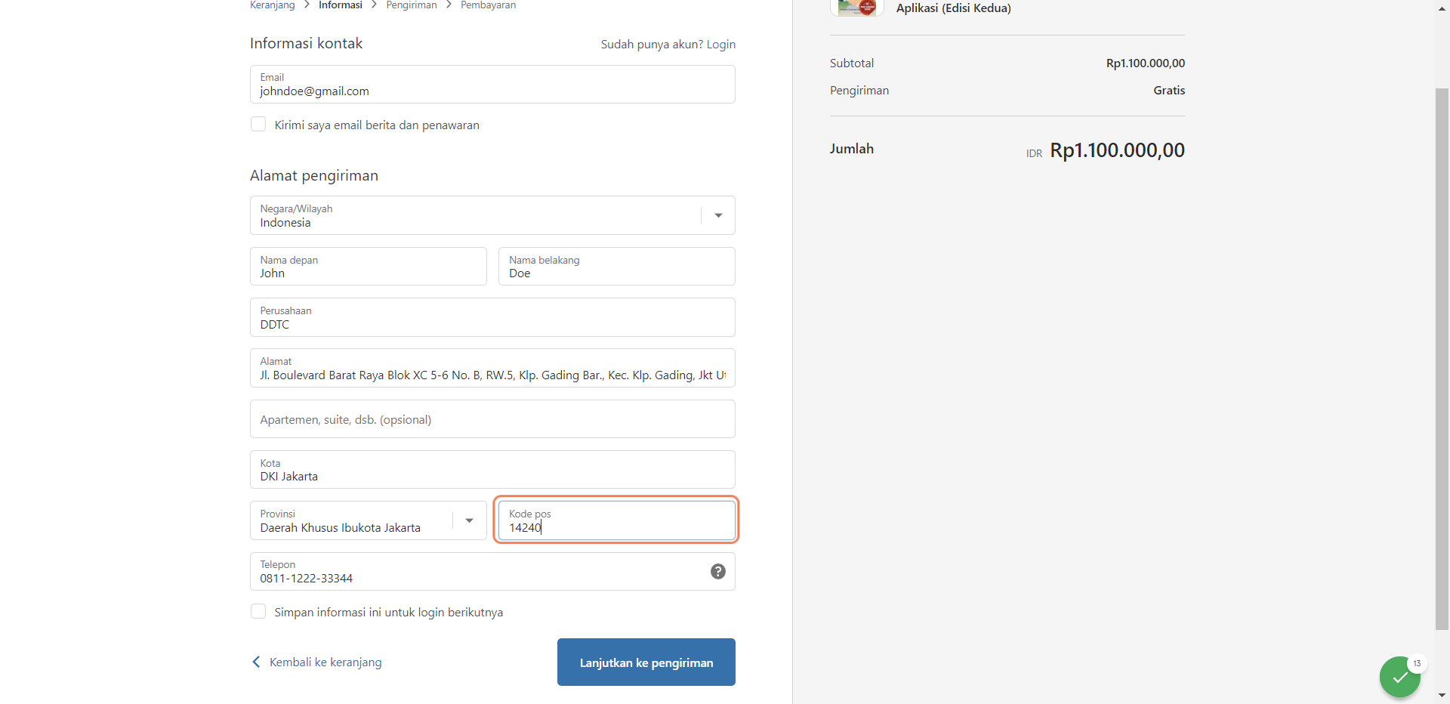Click the phone help question mark icon
Viewport: 1450px width, 704px height.
click(x=718, y=572)
